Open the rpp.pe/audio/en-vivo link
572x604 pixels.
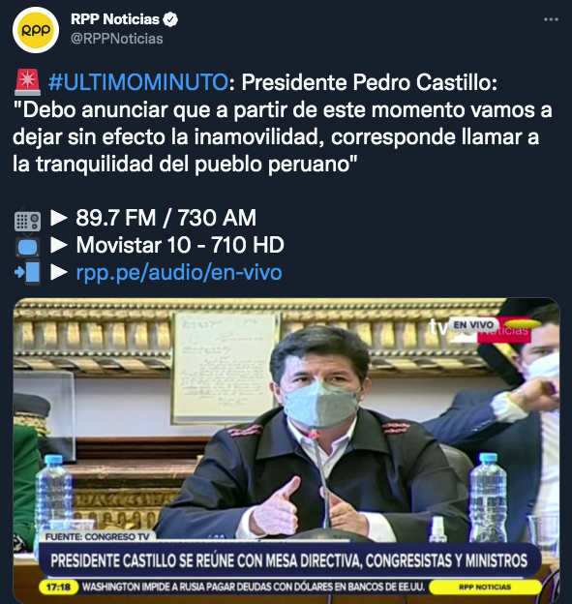[179, 272]
